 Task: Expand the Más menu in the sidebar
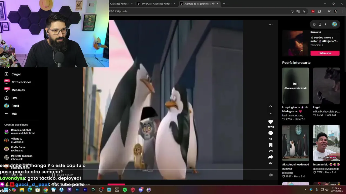pyautogui.click(x=11, y=114)
